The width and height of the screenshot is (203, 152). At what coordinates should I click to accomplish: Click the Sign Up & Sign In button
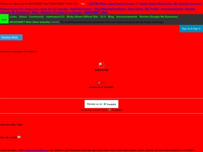click(x=191, y=29)
